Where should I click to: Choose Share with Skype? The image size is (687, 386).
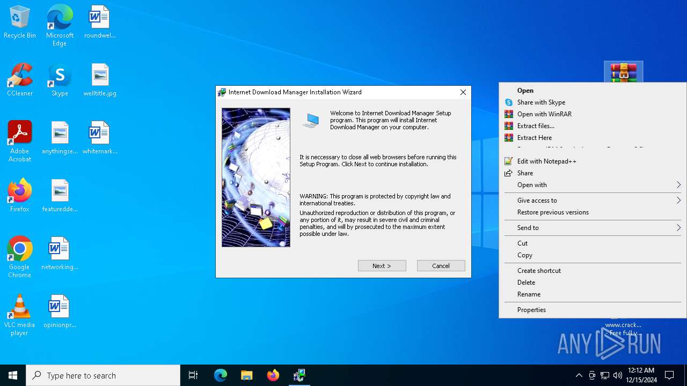click(593, 102)
